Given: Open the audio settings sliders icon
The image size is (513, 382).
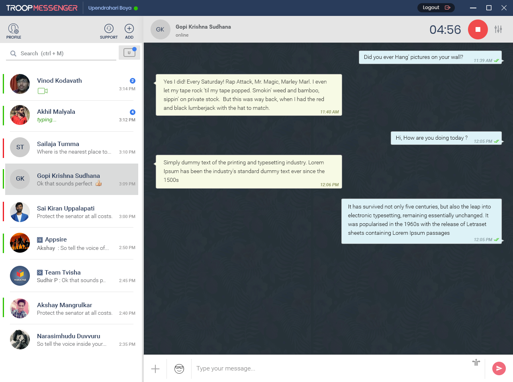Looking at the screenshot, I should [x=498, y=29].
